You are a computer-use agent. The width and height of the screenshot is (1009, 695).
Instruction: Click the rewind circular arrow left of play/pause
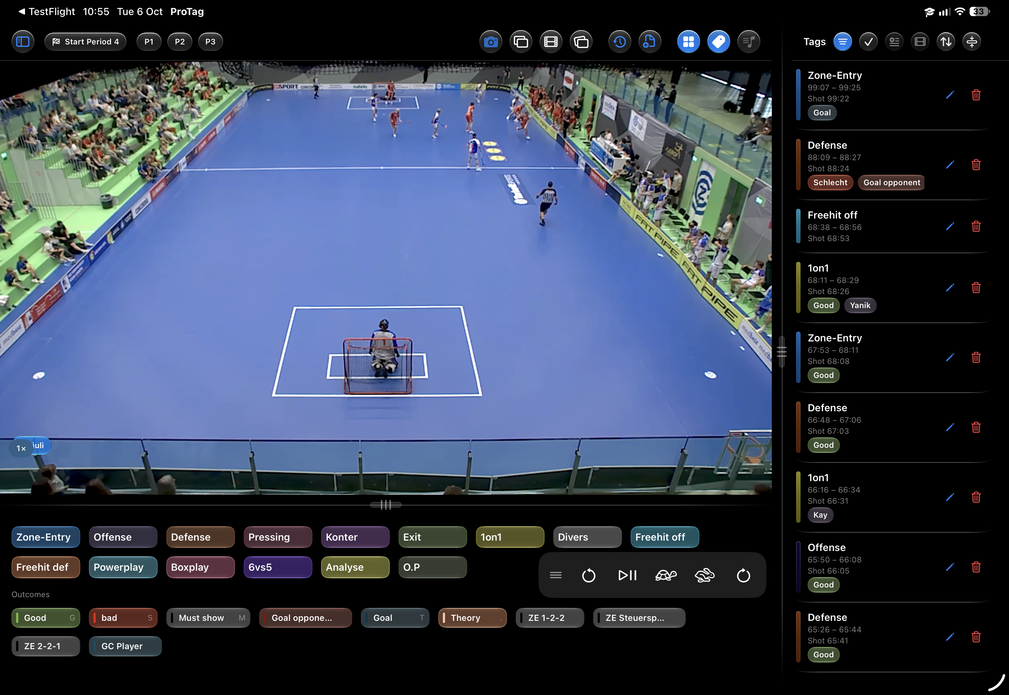[x=589, y=576]
